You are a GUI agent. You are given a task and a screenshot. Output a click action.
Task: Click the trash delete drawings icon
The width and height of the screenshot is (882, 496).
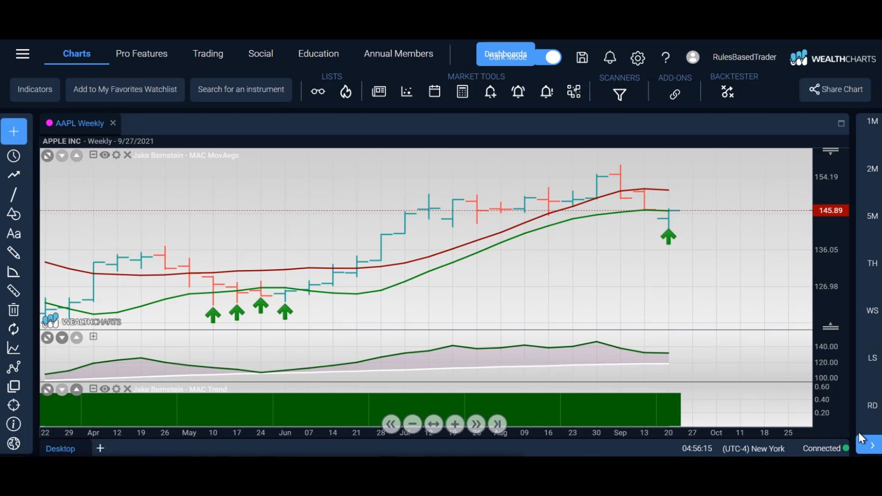coord(14,310)
